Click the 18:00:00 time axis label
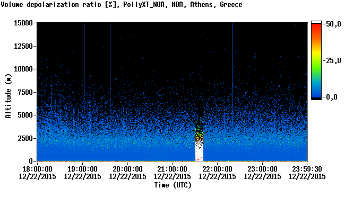Screen dimensions: 353x206 [37, 169]
